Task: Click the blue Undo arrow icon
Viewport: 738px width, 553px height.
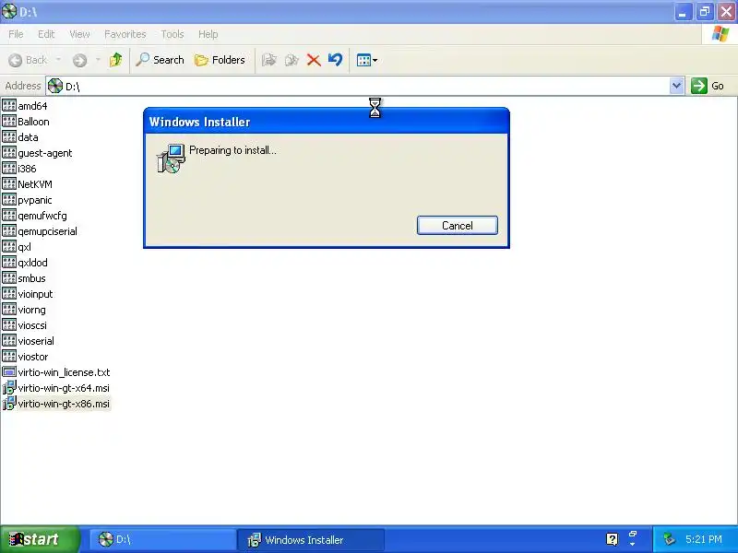Action: tap(335, 60)
